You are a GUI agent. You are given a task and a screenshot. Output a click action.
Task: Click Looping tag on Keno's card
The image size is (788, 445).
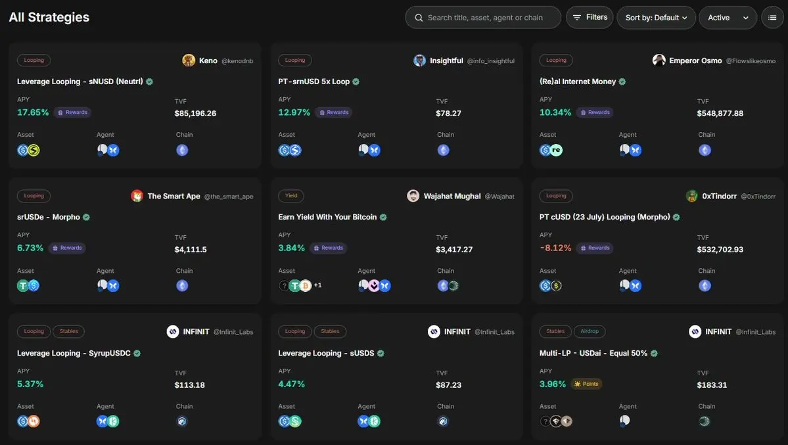pyautogui.click(x=34, y=60)
